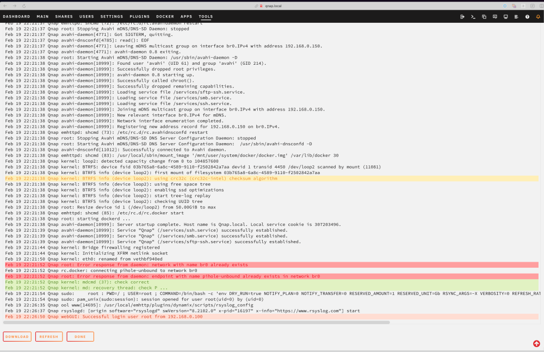
Task: Go to the Apps tab
Action: (x=186, y=17)
